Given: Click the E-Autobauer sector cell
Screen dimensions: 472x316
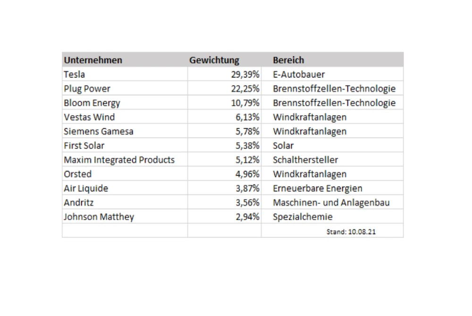Looking at the screenshot, I should coord(299,74).
